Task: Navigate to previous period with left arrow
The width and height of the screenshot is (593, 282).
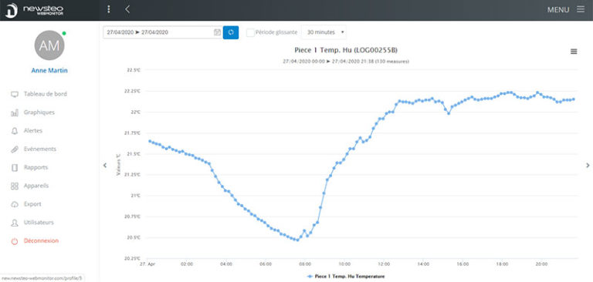Action: (x=105, y=166)
